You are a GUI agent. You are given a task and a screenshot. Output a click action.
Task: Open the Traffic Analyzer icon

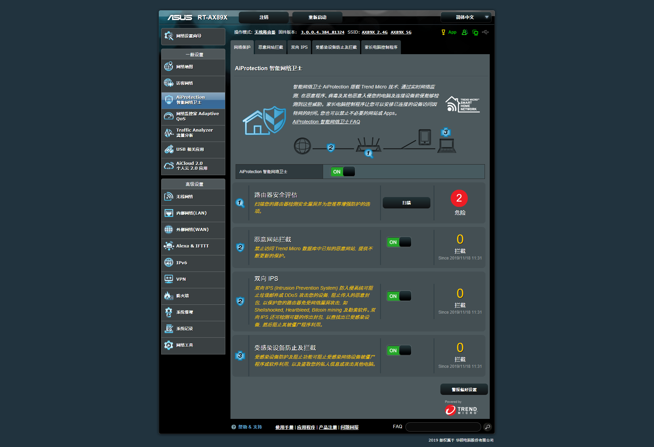click(168, 133)
